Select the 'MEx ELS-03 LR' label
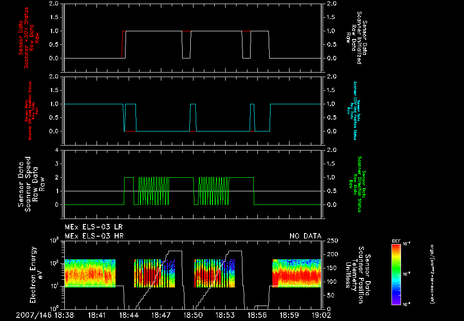The image size is (464, 321). click(x=93, y=227)
